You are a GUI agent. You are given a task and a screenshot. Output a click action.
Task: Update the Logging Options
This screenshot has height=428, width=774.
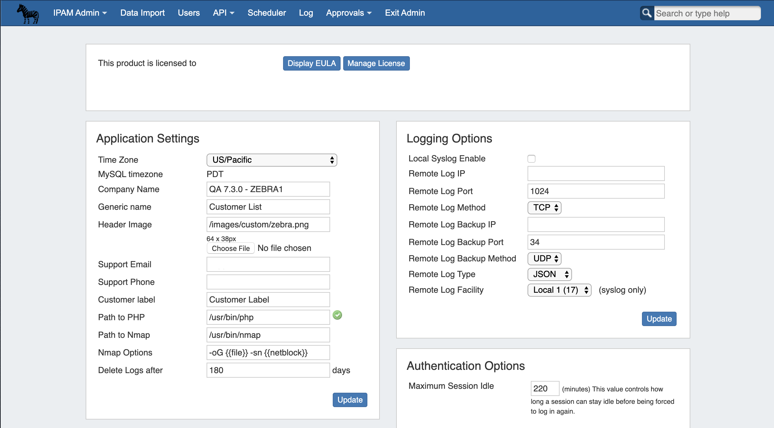[659, 319]
